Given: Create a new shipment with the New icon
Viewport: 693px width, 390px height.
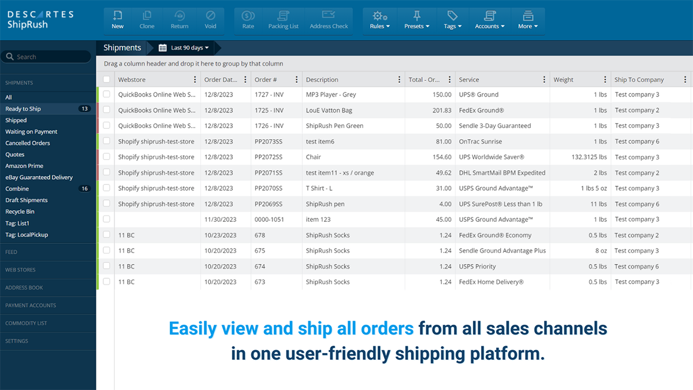Looking at the screenshot, I should point(117,19).
